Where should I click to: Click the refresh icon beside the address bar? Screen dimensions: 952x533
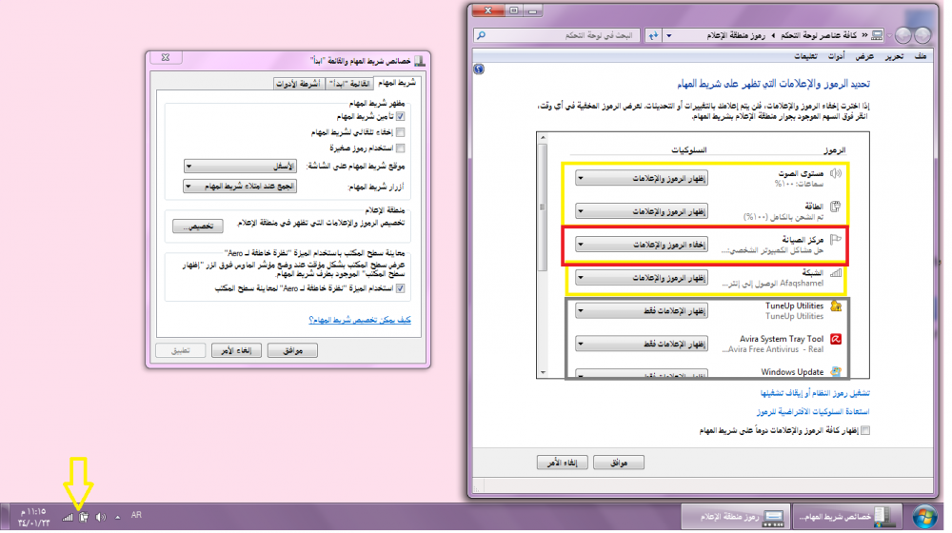coord(653,35)
